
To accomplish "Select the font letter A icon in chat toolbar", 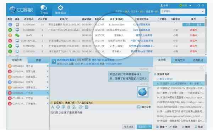I will point(53,107).
